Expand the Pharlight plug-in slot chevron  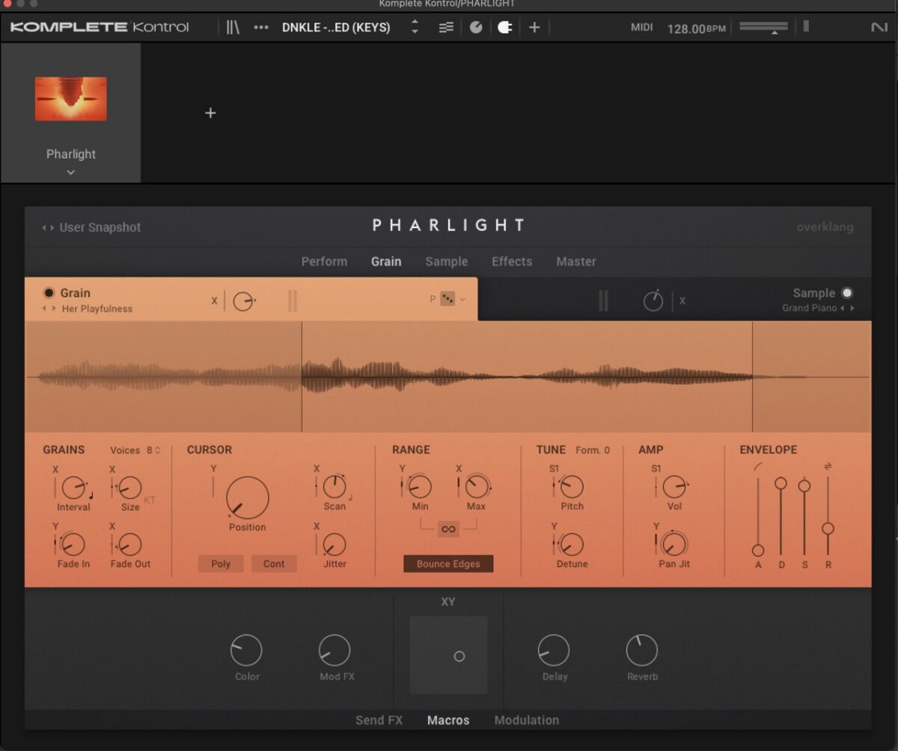(x=71, y=172)
